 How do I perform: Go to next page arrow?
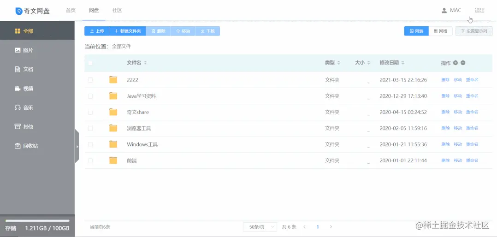click(331, 227)
